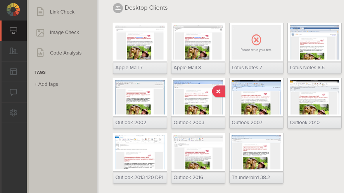Open the atom icon in sidebar

[14, 113]
